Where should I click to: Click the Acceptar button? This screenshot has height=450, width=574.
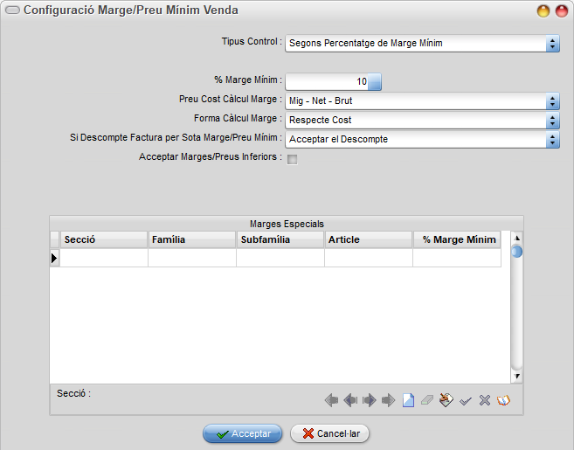coord(243,433)
